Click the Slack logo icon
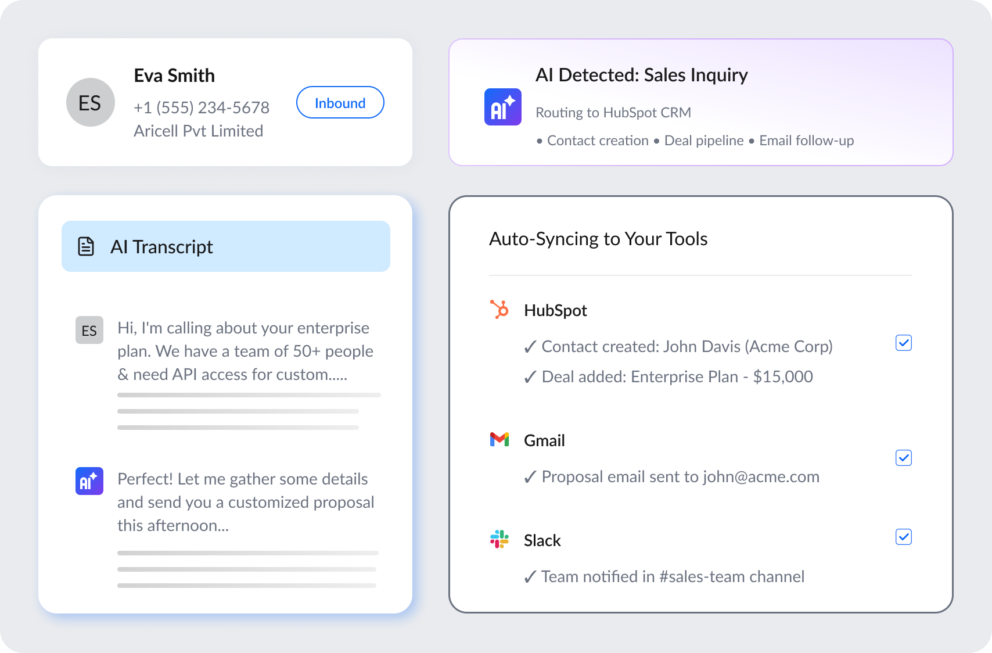 point(499,540)
